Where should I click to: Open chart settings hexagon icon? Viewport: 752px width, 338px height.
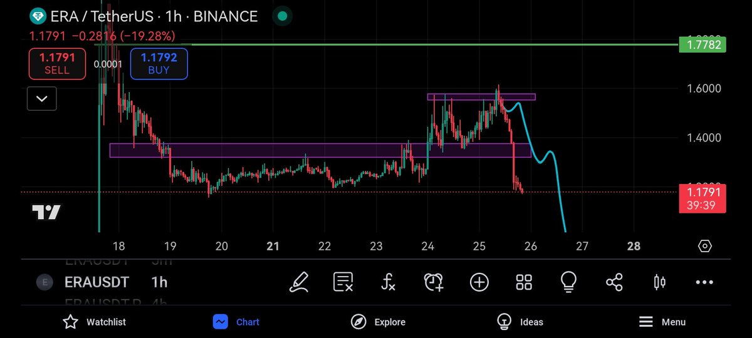(705, 246)
